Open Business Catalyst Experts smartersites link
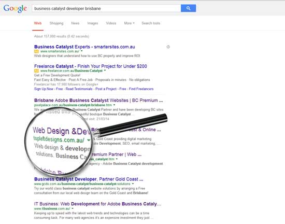 [84, 47]
